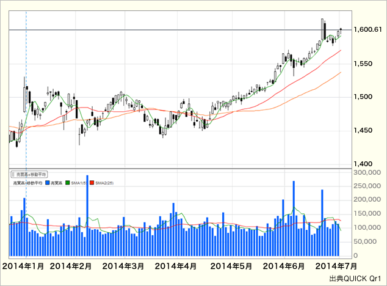Click the 1,600.61 current price label
387x286 pixels.
tap(368, 29)
